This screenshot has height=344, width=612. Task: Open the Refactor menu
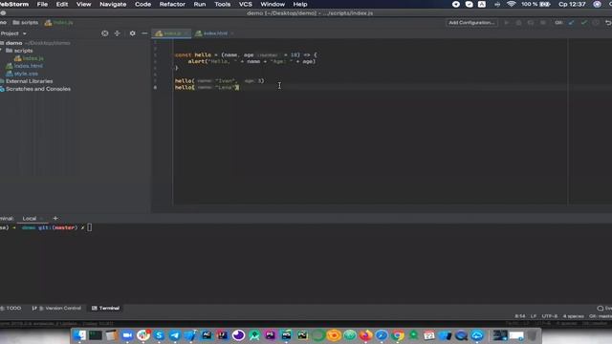pos(172,4)
